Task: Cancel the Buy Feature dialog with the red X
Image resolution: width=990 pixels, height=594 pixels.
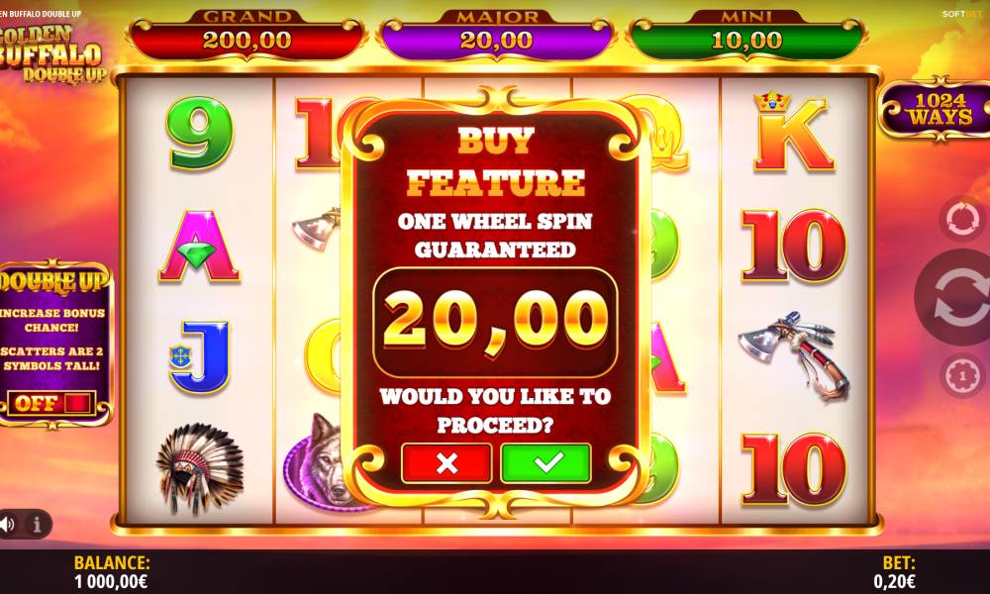Action: [x=446, y=463]
